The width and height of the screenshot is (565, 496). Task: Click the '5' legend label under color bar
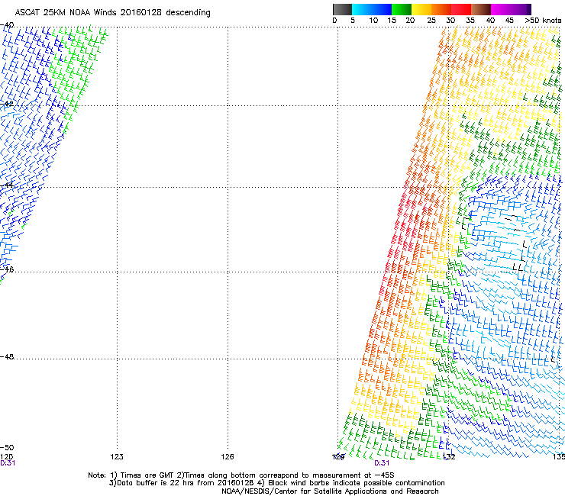point(353,21)
